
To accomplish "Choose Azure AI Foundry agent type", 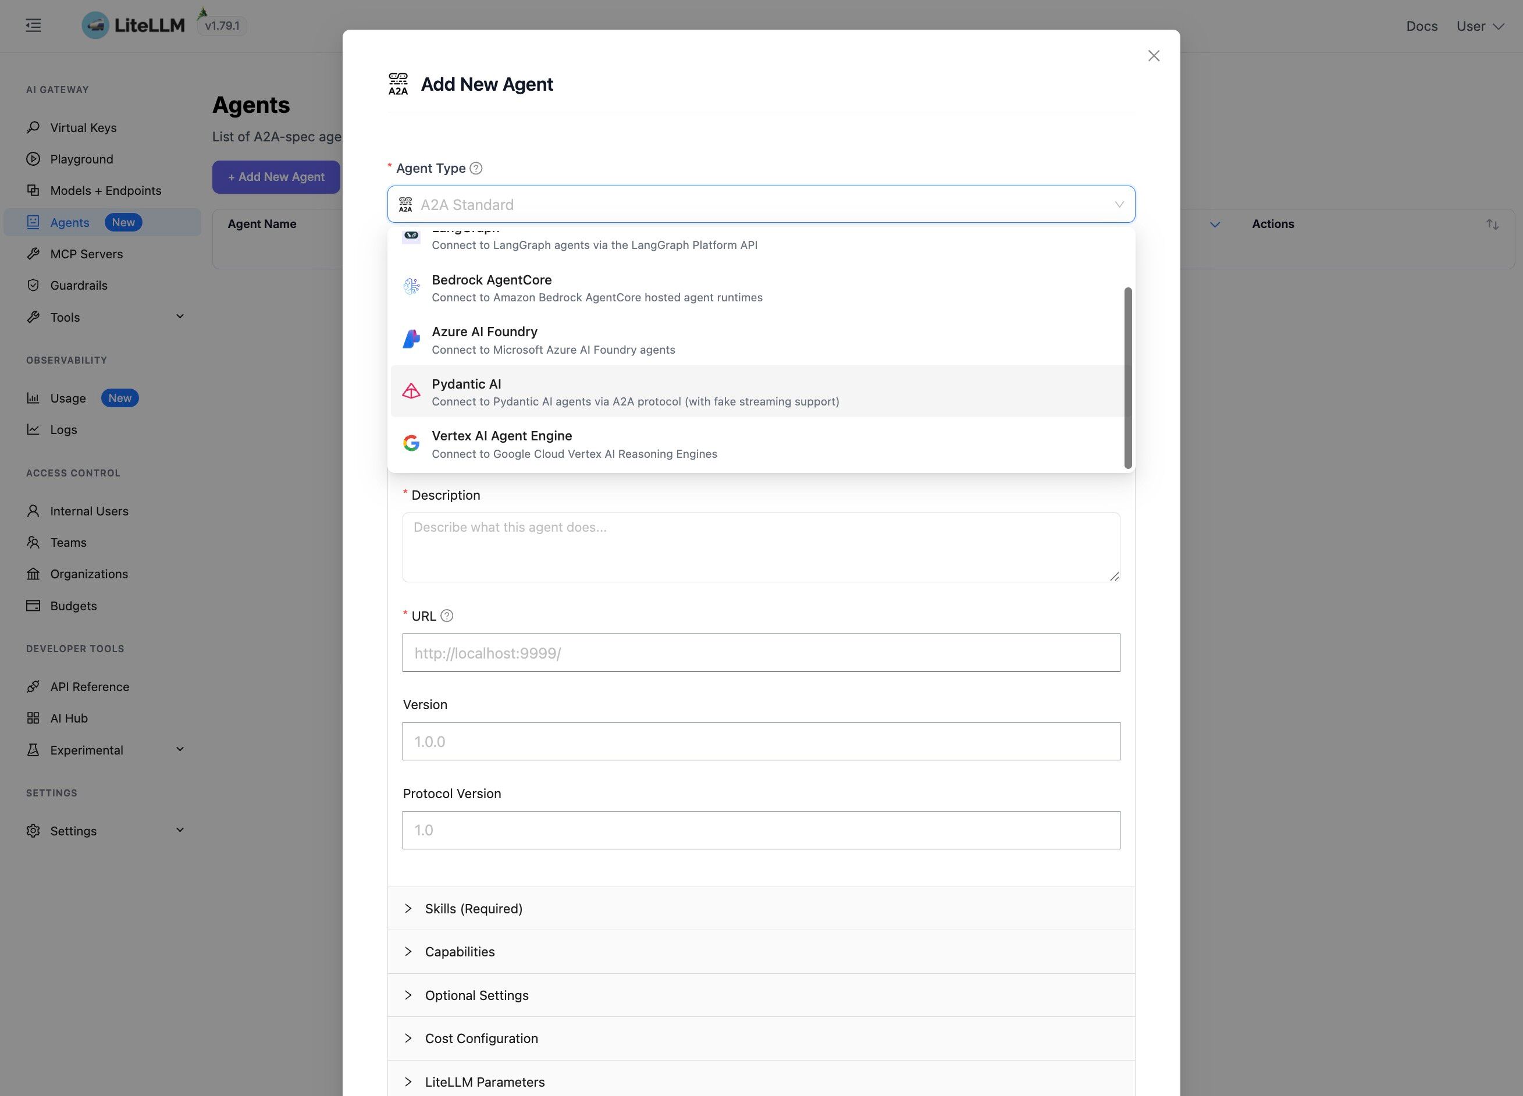I will (x=757, y=340).
